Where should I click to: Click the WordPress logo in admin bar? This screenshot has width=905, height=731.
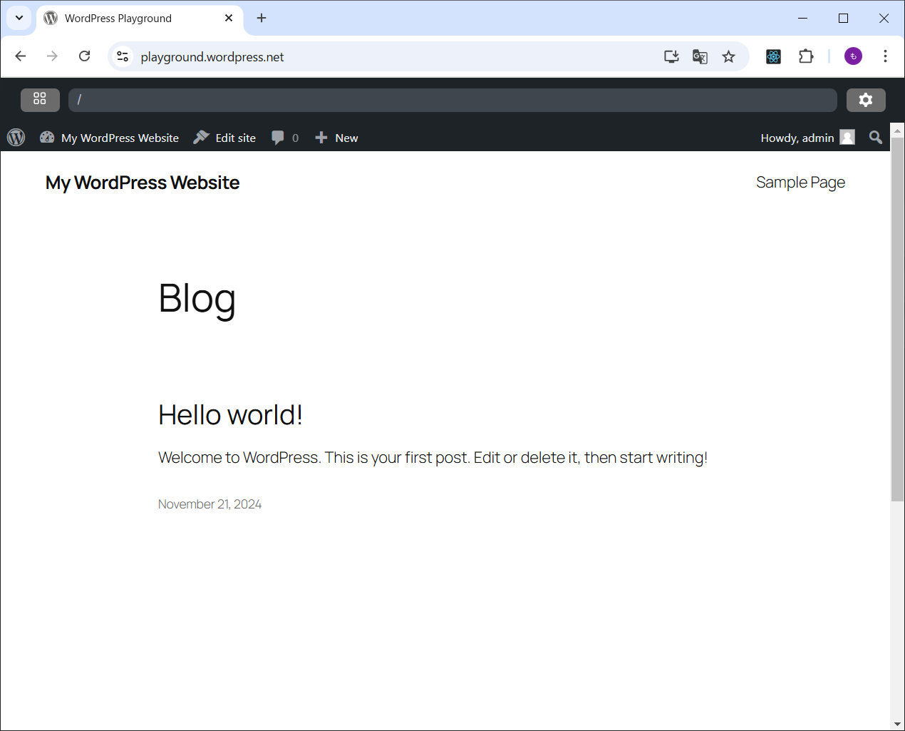[x=16, y=138]
